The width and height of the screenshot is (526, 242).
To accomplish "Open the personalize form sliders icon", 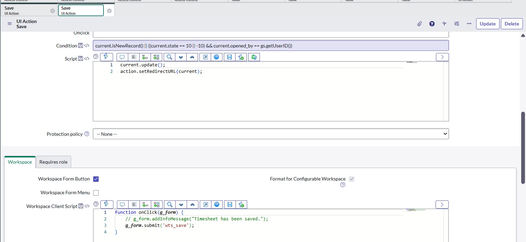I will (457, 24).
